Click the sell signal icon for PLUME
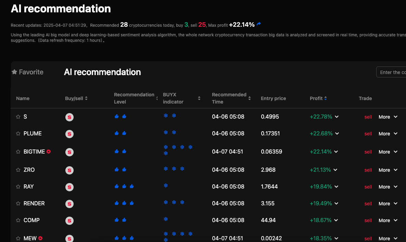The width and height of the screenshot is (406, 242). click(x=69, y=134)
